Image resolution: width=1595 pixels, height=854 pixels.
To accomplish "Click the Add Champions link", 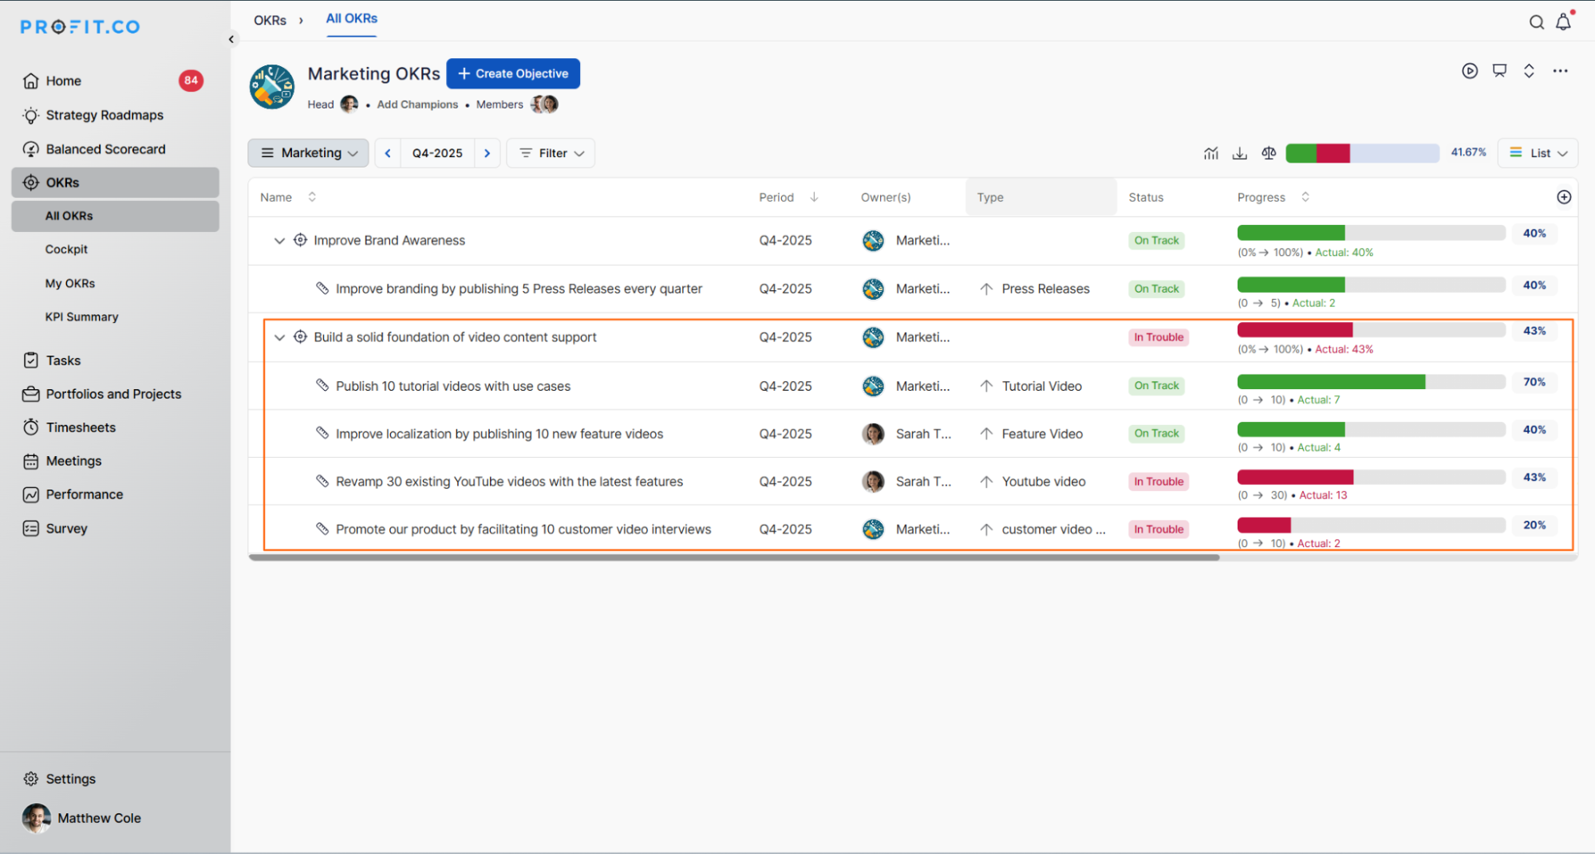I will pyautogui.click(x=417, y=104).
